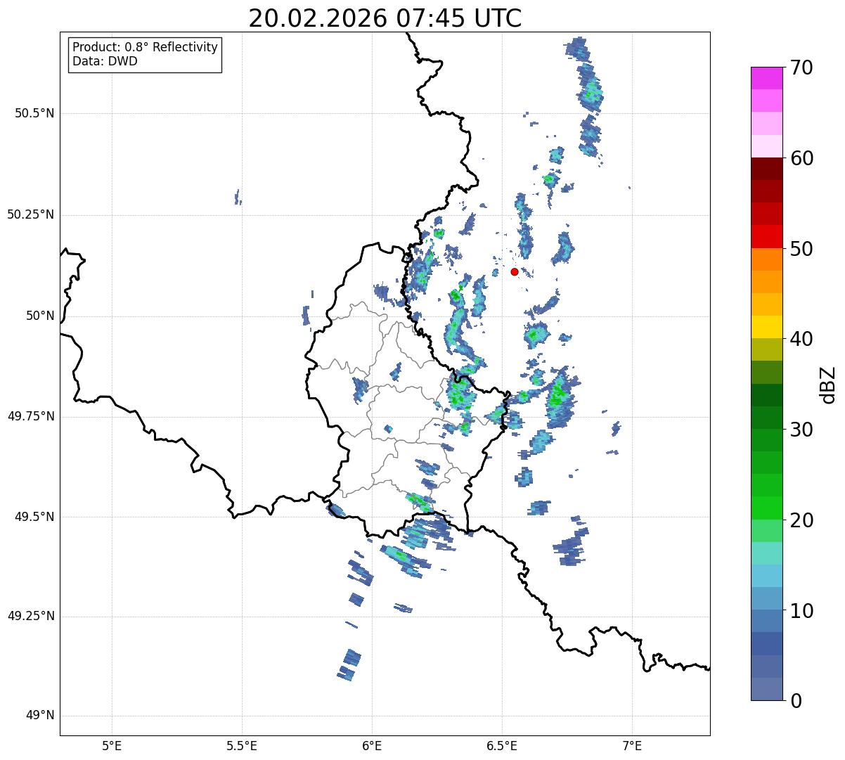This screenshot has width=845, height=760.
Task: Click the 50.5°N latitude tick label
Action: 34,113
